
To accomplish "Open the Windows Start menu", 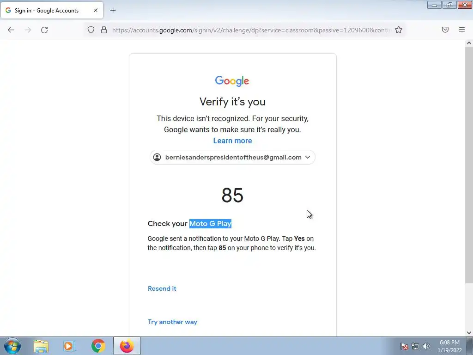I will (12, 346).
